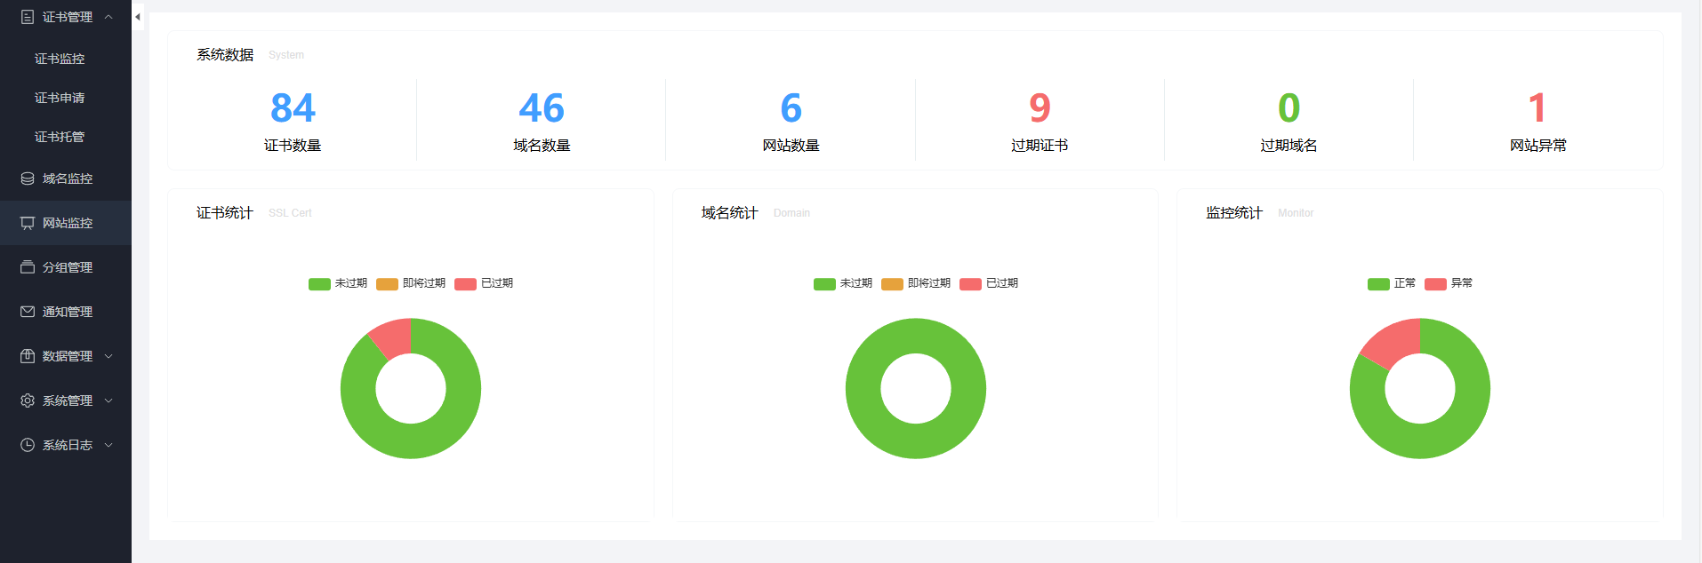1702x563 pixels.
Task: Click the red expired slice in 证书统计 donut
Action: tap(394, 338)
